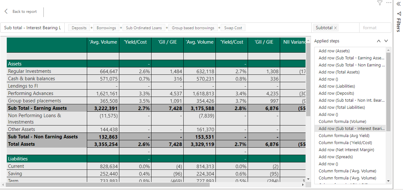
Task: Click the 'Sub Total - Earning Assets' row label
Action: pyautogui.click(x=37, y=108)
